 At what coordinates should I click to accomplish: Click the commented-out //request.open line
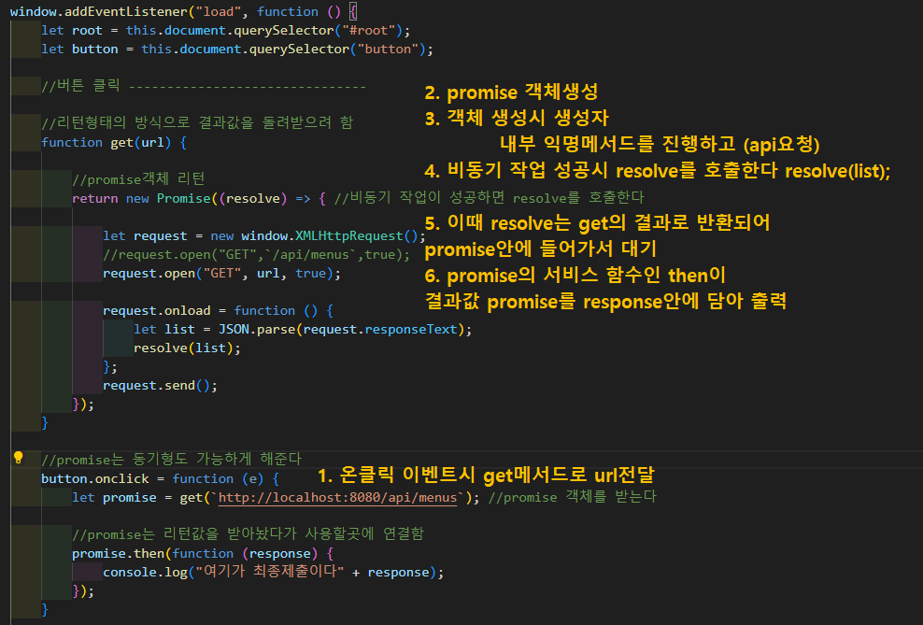pos(256,255)
